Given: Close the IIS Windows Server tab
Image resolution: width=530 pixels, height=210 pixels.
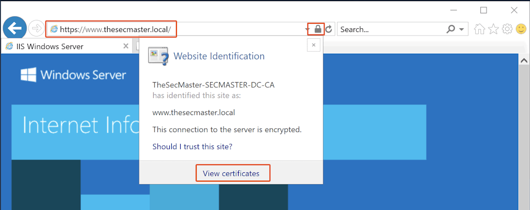Looking at the screenshot, I should tap(126, 46).
